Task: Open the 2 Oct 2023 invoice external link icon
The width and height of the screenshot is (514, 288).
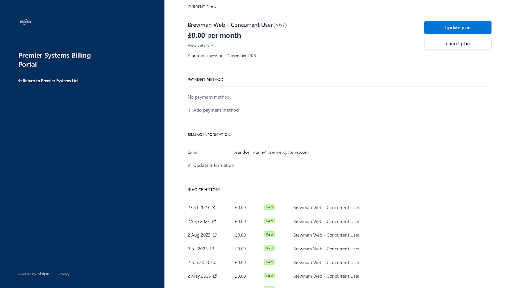Action: point(214,207)
